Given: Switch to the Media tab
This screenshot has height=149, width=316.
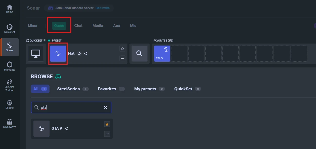Looking at the screenshot, I should (98, 26).
